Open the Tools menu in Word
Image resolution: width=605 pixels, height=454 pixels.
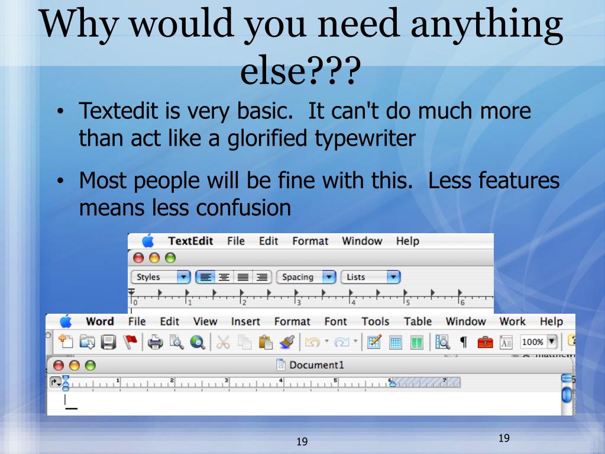pyautogui.click(x=376, y=321)
